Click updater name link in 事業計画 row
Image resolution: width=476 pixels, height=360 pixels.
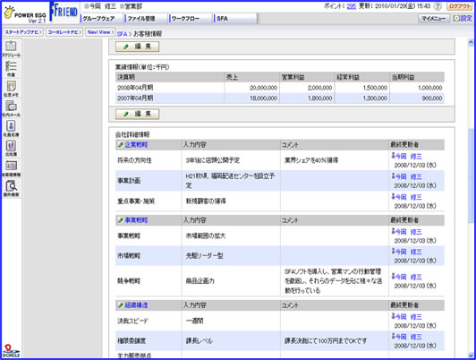(x=409, y=176)
